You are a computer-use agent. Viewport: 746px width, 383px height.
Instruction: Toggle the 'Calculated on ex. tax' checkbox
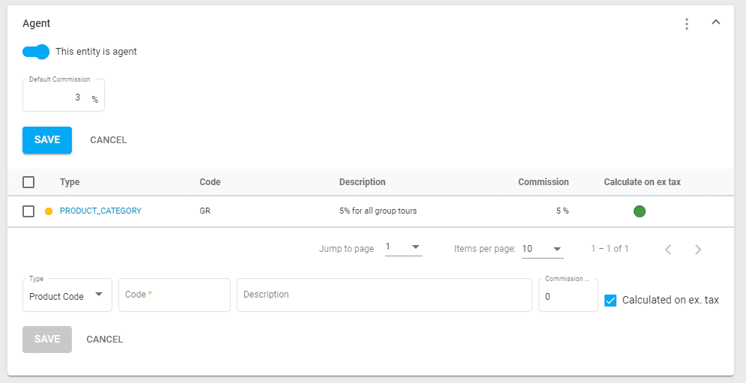[610, 301]
